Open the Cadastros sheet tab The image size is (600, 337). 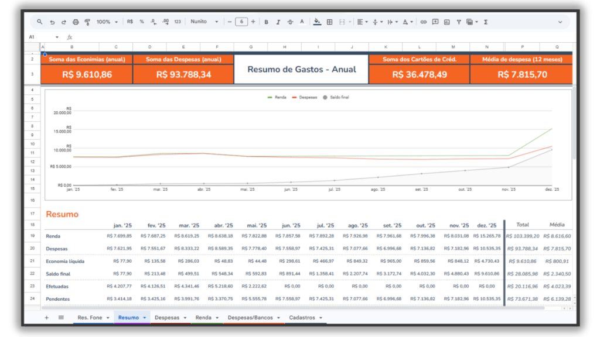(302, 318)
